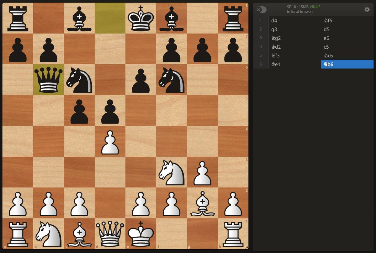376x253 pixels.
Task: Click the highlighted empty d8 square
Action: coord(110,18)
